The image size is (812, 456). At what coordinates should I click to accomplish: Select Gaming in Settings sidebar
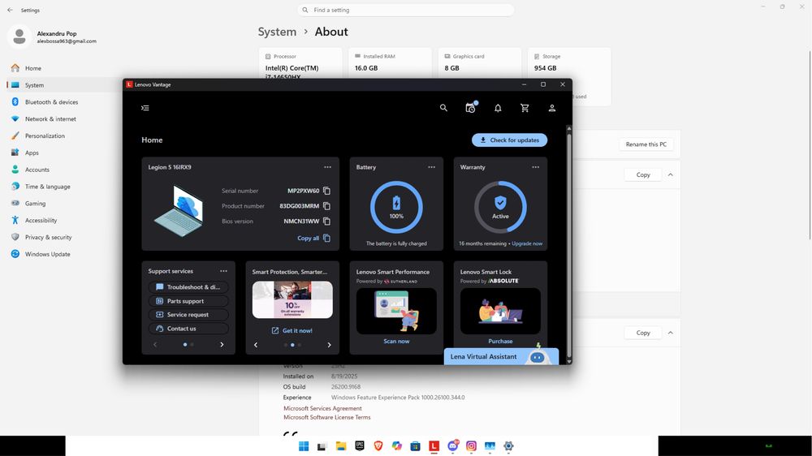(x=35, y=204)
